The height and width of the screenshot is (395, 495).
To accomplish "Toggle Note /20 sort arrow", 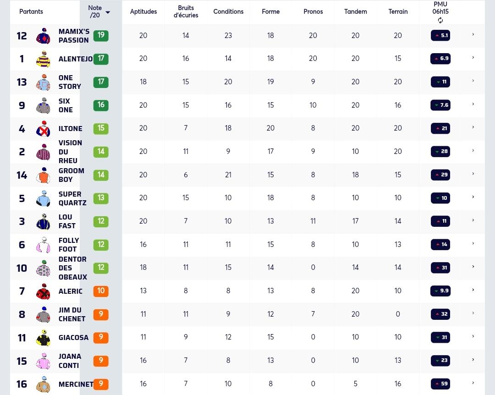I will click(108, 12).
